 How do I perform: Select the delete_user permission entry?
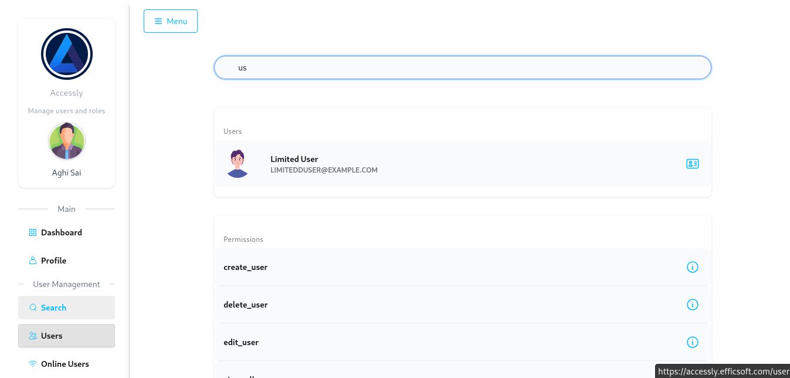point(246,305)
